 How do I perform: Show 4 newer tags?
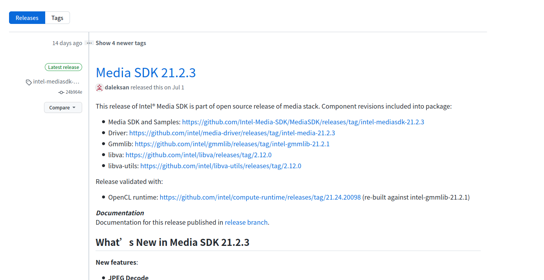coord(121,43)
